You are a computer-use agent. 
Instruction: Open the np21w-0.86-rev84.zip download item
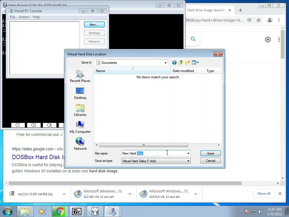coord(31,194)
